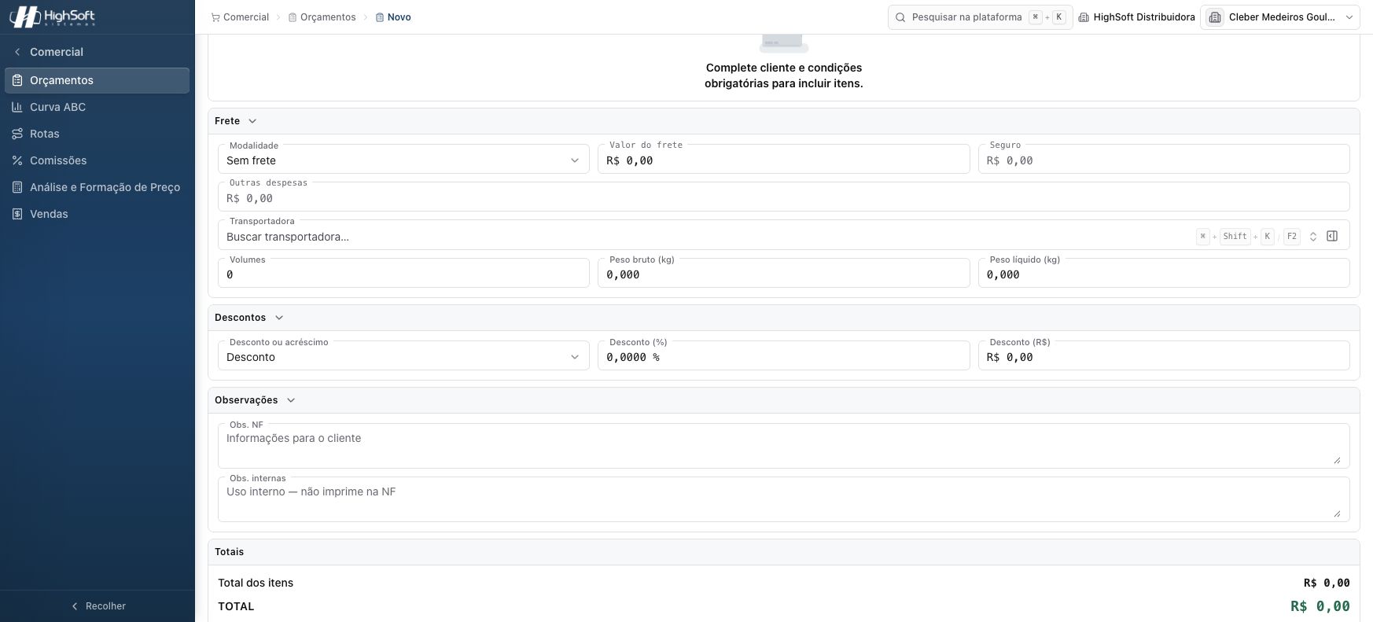1373x622 pixels.
Task: Focus the Pesquisar na plataforma search field
Action: point(981,17)
